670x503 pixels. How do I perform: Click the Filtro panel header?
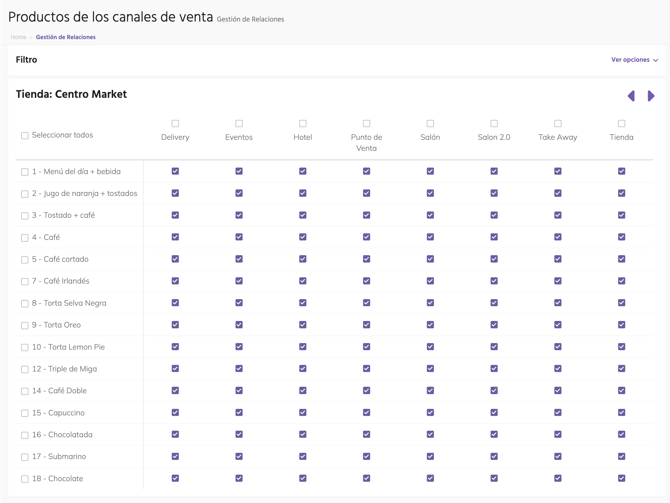coord(26,60)
